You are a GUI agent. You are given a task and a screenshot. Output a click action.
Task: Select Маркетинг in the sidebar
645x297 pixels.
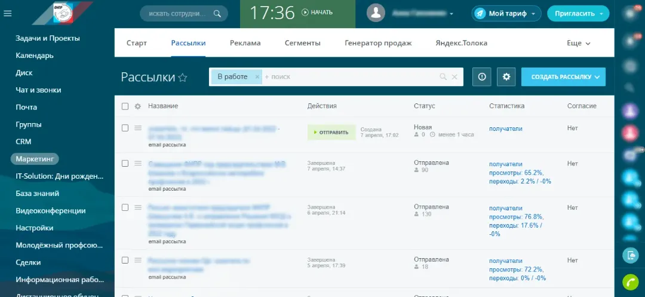(35, 159)
